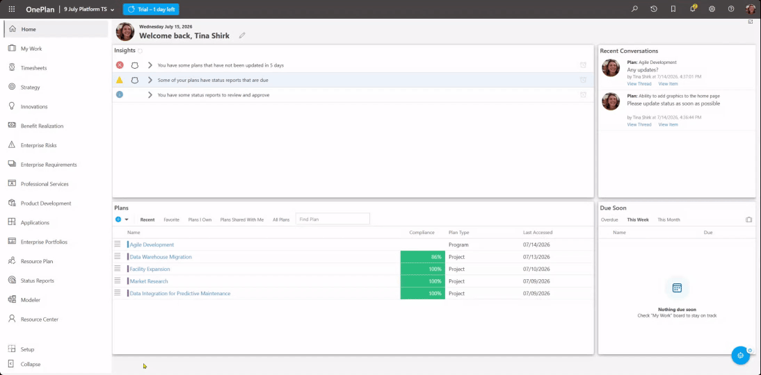Sort plans by Compliance column header
Image resolution: width=761 pixels, height=375 pixels.
click(422, 233)
